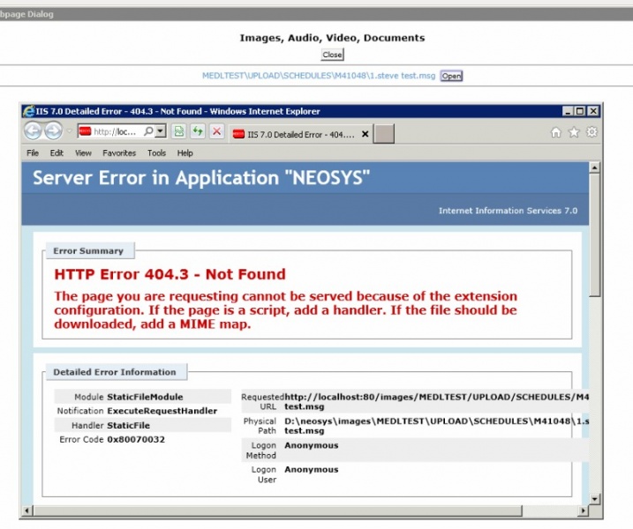
Task: Open the Favorites menu
Action: 119,153
